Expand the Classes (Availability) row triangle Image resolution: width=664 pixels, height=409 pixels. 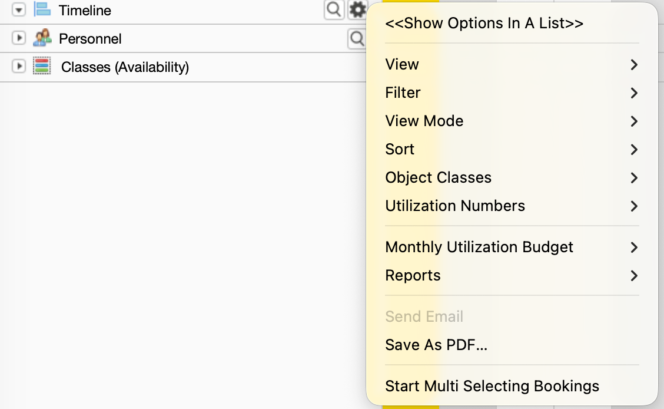(x=19, y=67)
